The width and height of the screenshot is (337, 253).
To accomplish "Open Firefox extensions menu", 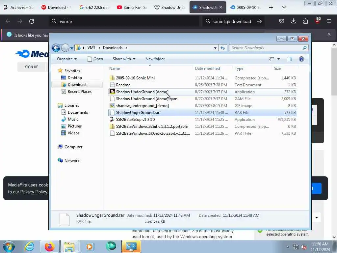I will [x=305, y=21].
